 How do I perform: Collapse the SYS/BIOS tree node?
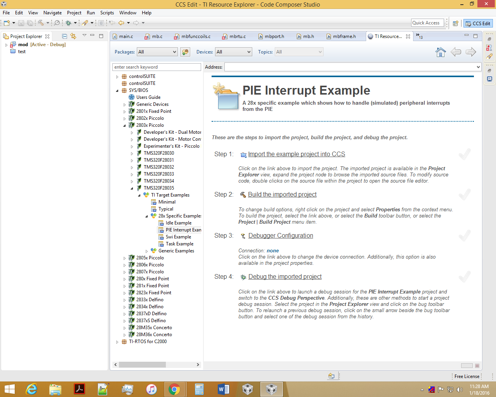point(117,91)
